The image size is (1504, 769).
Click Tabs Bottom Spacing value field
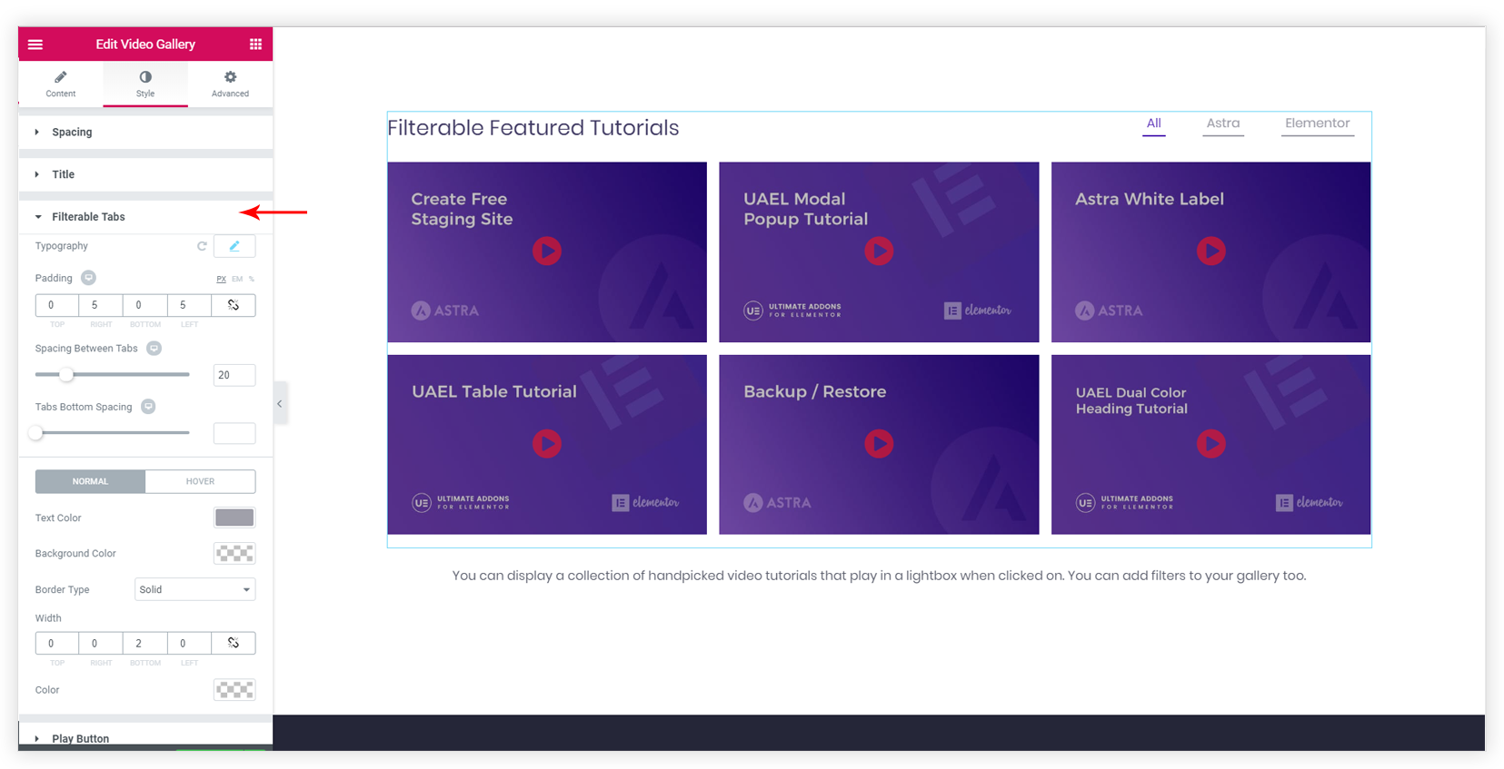pos(234,433)
